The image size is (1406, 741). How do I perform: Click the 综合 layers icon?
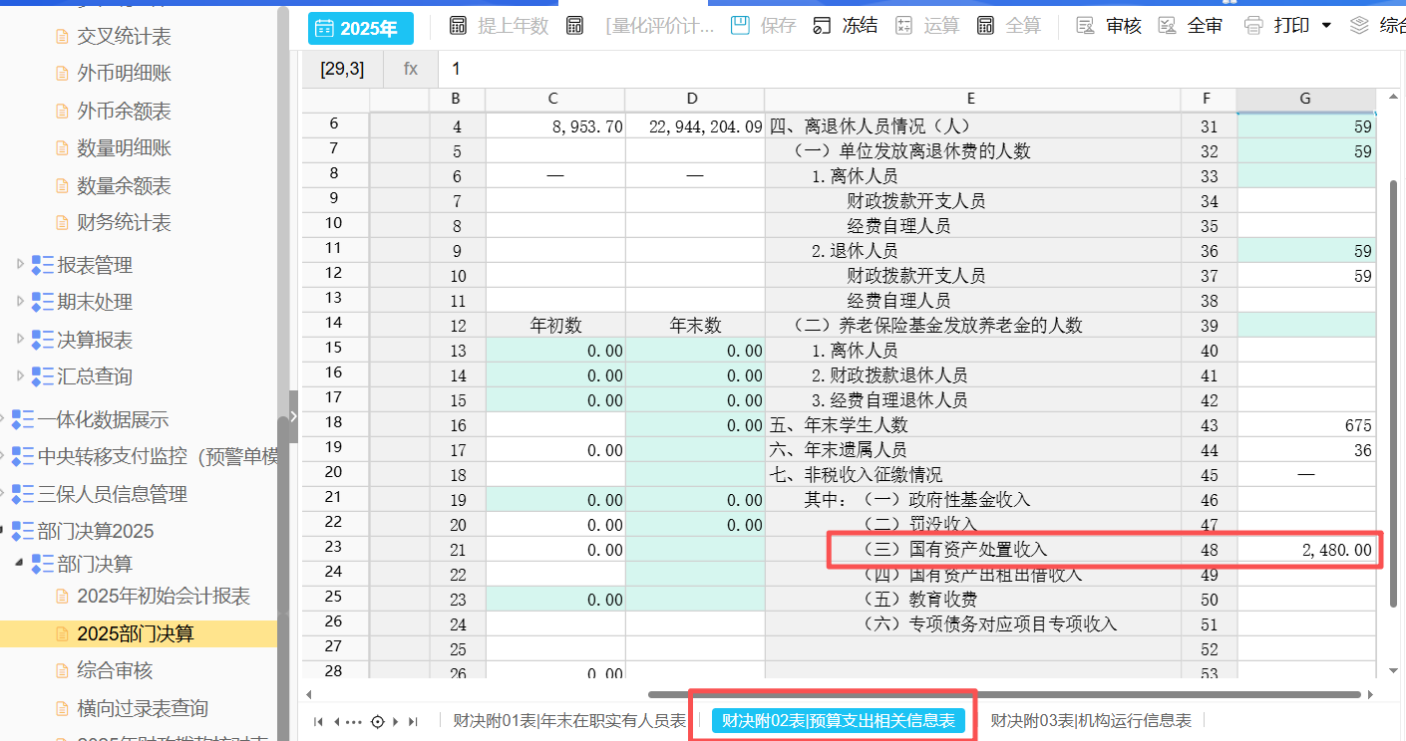(1359, 26)
